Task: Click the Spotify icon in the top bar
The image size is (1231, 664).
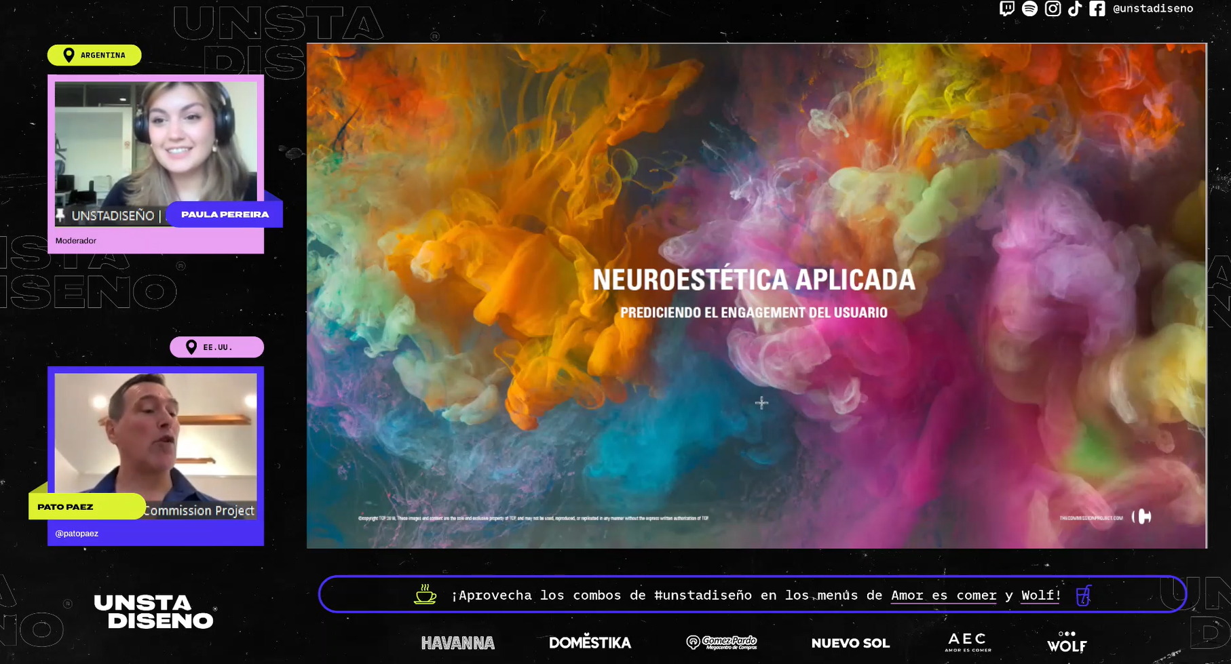Action: (x=1029, y=9)
